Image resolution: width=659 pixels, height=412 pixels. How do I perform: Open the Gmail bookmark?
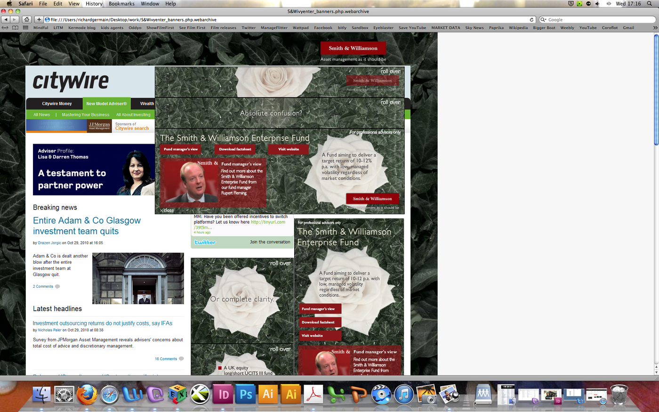628,28
